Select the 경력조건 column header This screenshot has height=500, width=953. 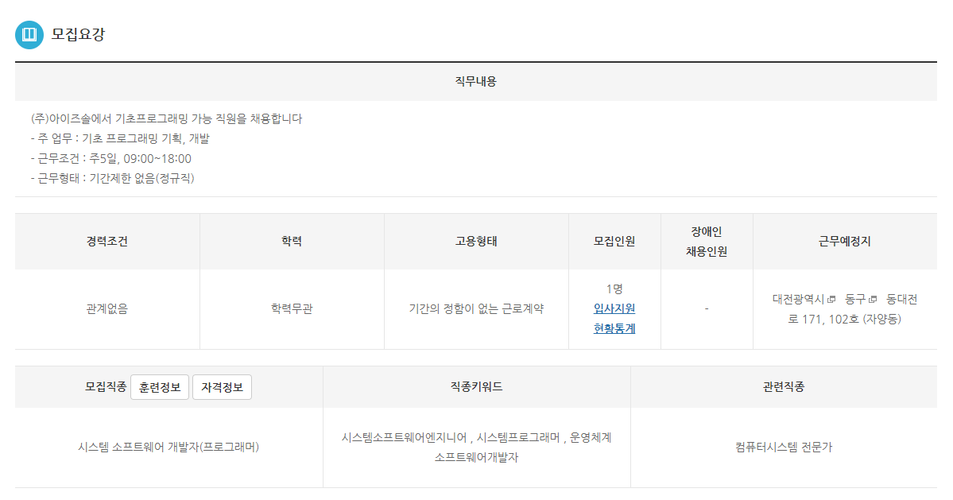(x=107, y=242)
